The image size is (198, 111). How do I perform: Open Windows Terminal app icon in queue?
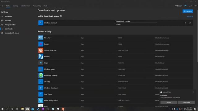pyautogui.click(x=41, y=23)
